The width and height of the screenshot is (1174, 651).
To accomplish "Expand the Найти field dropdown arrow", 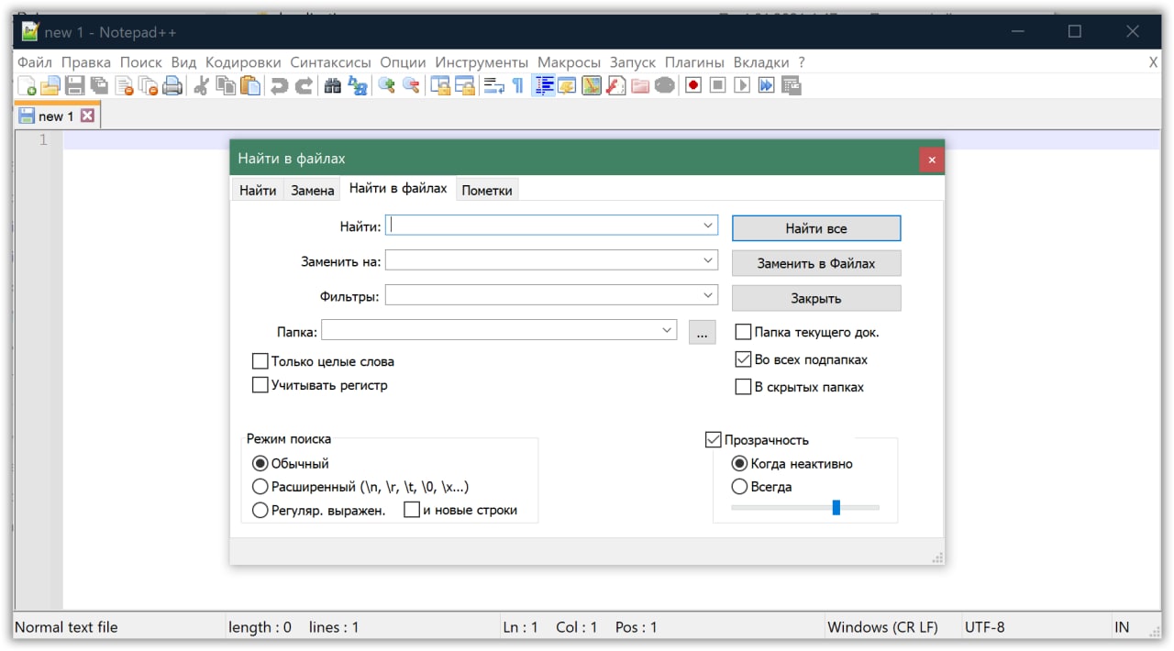I will coord(708,225).
